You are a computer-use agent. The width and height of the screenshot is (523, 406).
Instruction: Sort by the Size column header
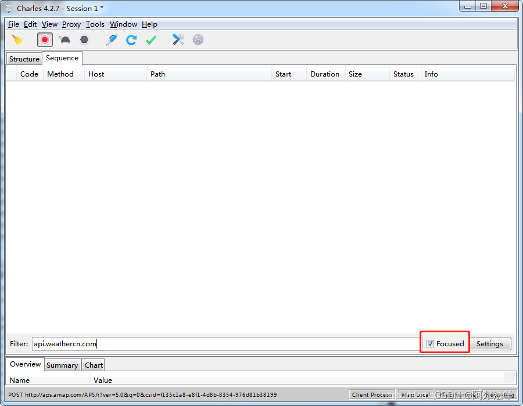point(367,74)
